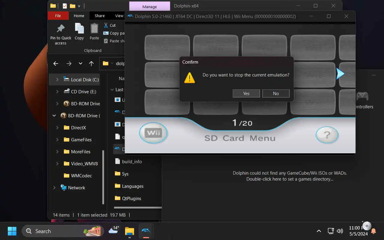This screenshot has width=384, height=240.
Task: Select CD Drive (E:) in tree
Action: tap(80, 91)
